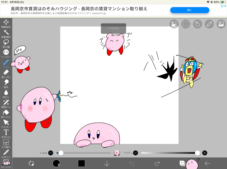Go back with the left arrow
Viewport: 227px width, 169px height.
coord(208,163)
